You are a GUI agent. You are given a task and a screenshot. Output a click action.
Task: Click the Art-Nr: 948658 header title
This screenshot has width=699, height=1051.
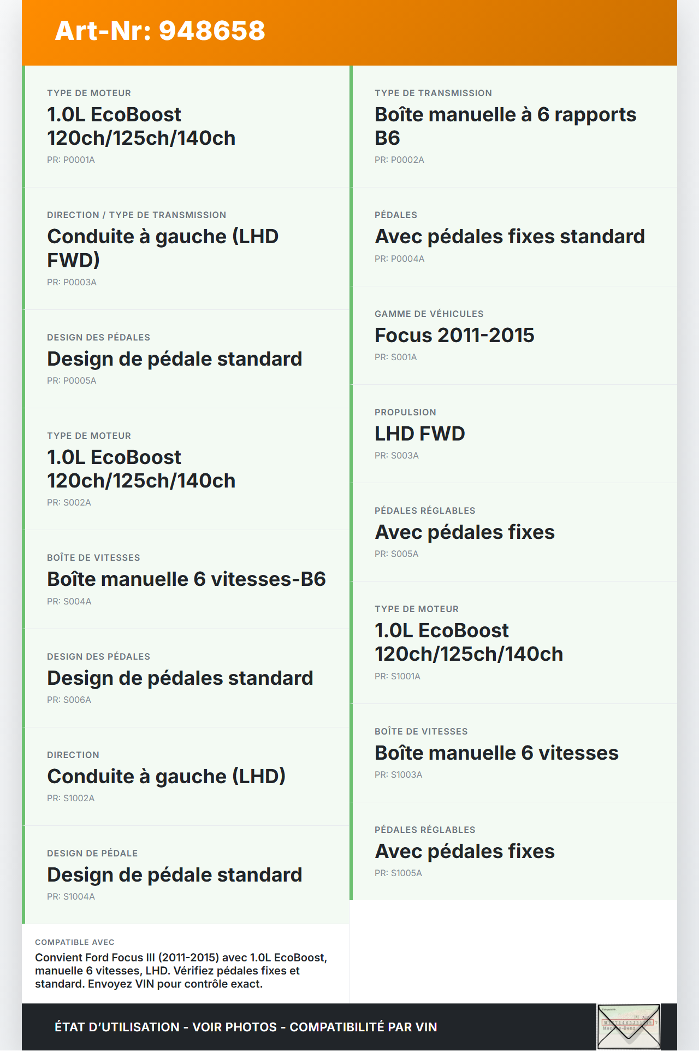coord(160,31)
